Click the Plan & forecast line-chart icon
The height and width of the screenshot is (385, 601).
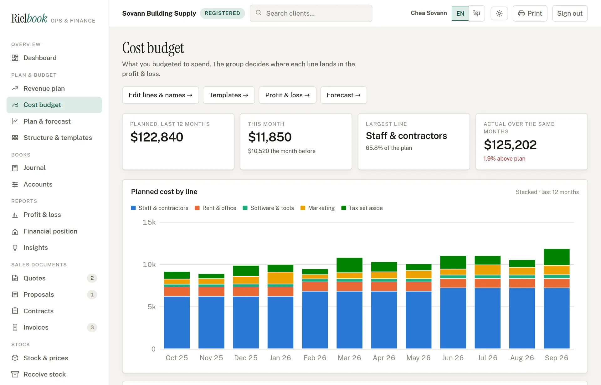pyautogui.click(x=15, y=121)
